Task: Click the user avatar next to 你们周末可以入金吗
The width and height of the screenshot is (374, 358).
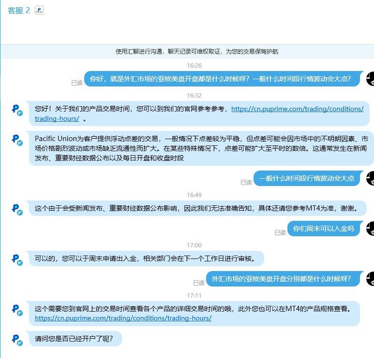Action: 370,229
